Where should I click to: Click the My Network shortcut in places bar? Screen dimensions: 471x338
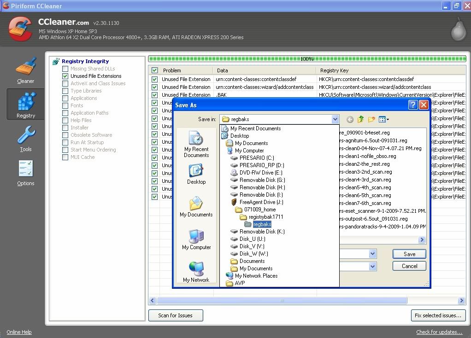tap(196, 272)
